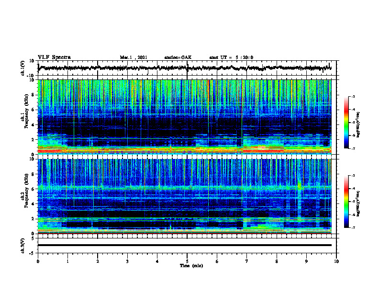379x293 pixels.
Task: Click the ch.1 voltage waveform trace panel
Action: pyautogui.click(x=187, y=68)
